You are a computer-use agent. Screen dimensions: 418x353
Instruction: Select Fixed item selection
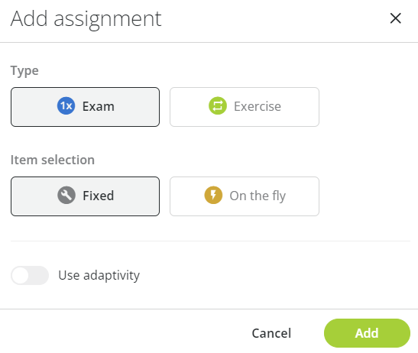pyautogui.click(x=85, y=196)
